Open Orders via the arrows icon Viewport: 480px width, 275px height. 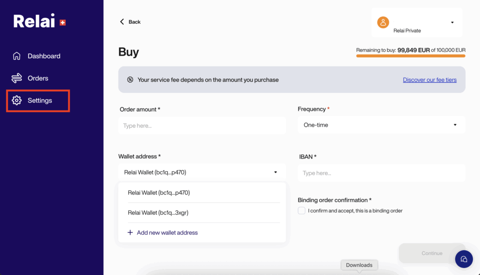click(x=16, y=78)
